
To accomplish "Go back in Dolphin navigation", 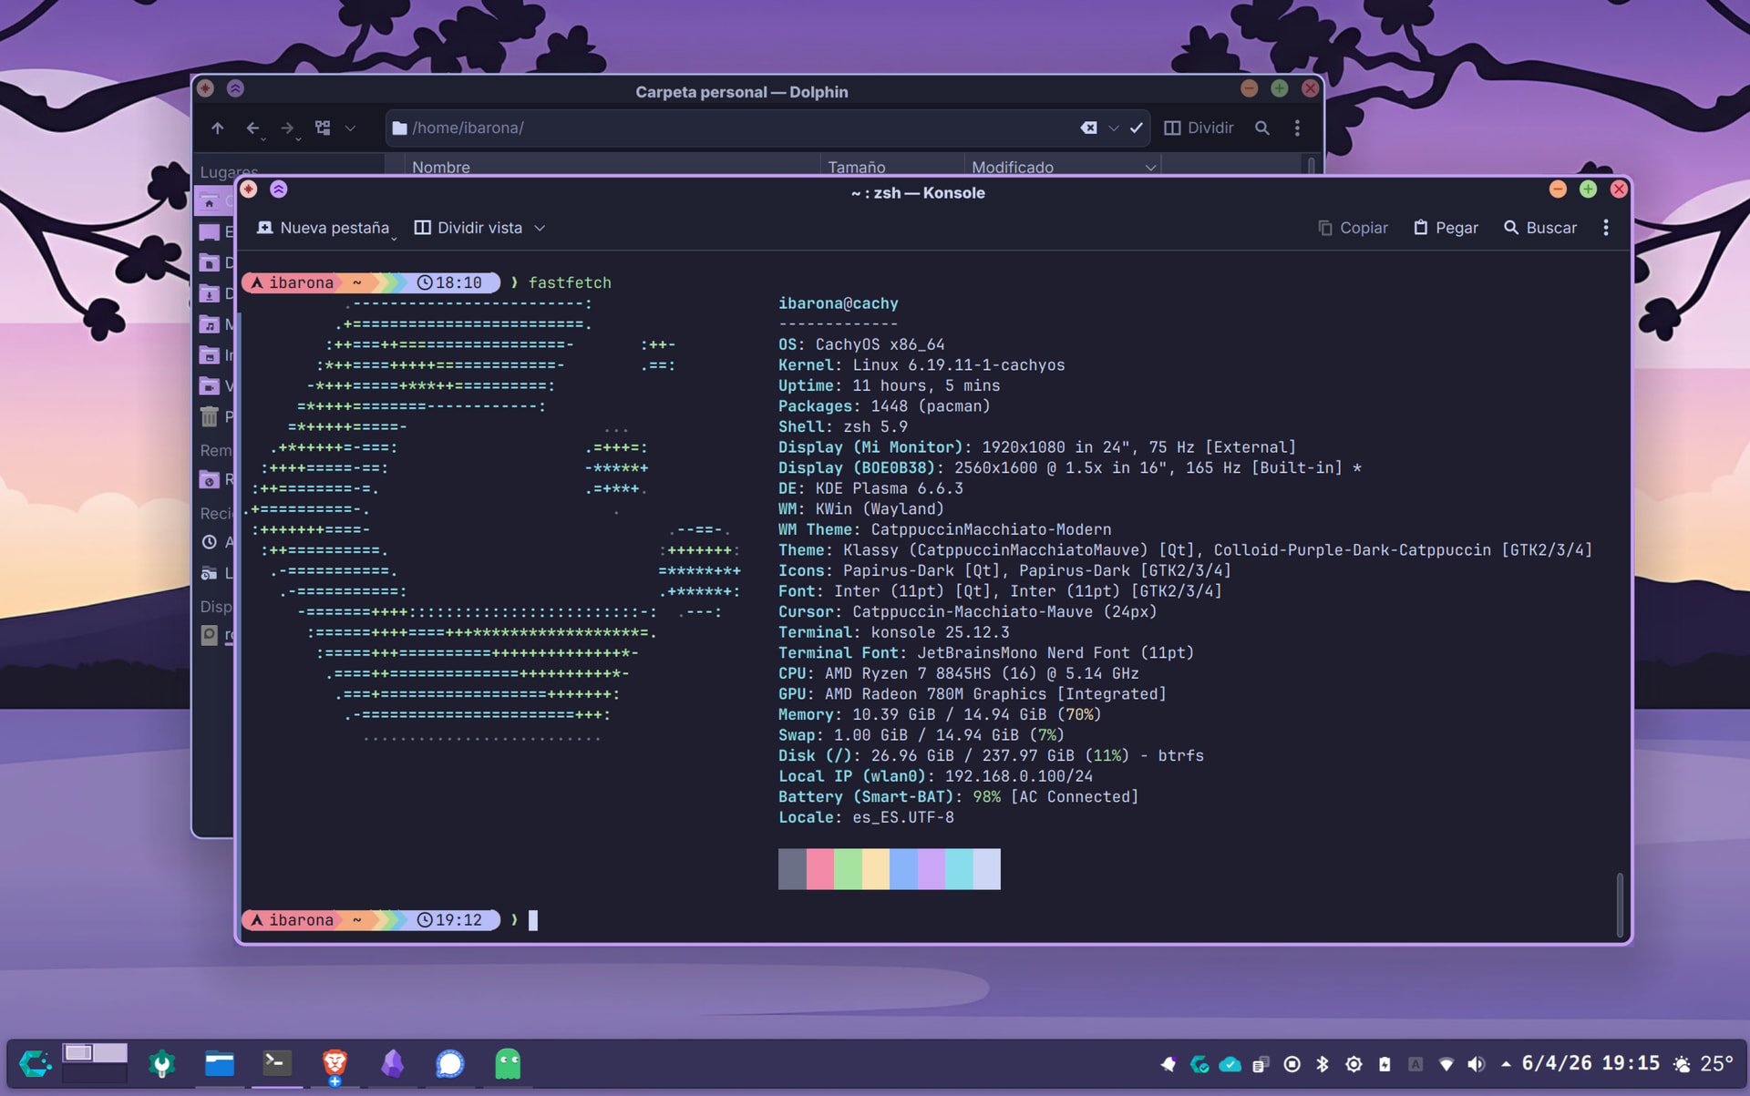I will 252,128.
